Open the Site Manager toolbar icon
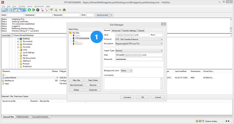 pos(3,10)
